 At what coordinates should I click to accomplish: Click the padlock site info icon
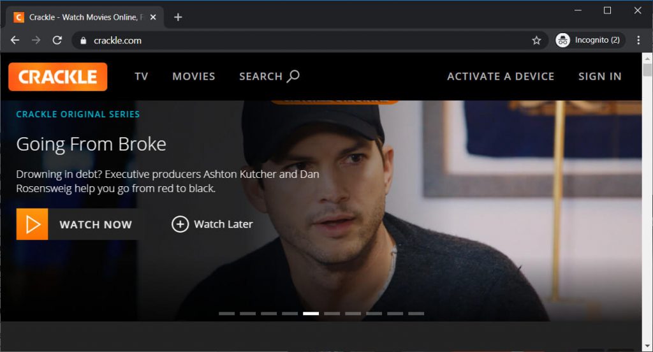click(84, 40)
